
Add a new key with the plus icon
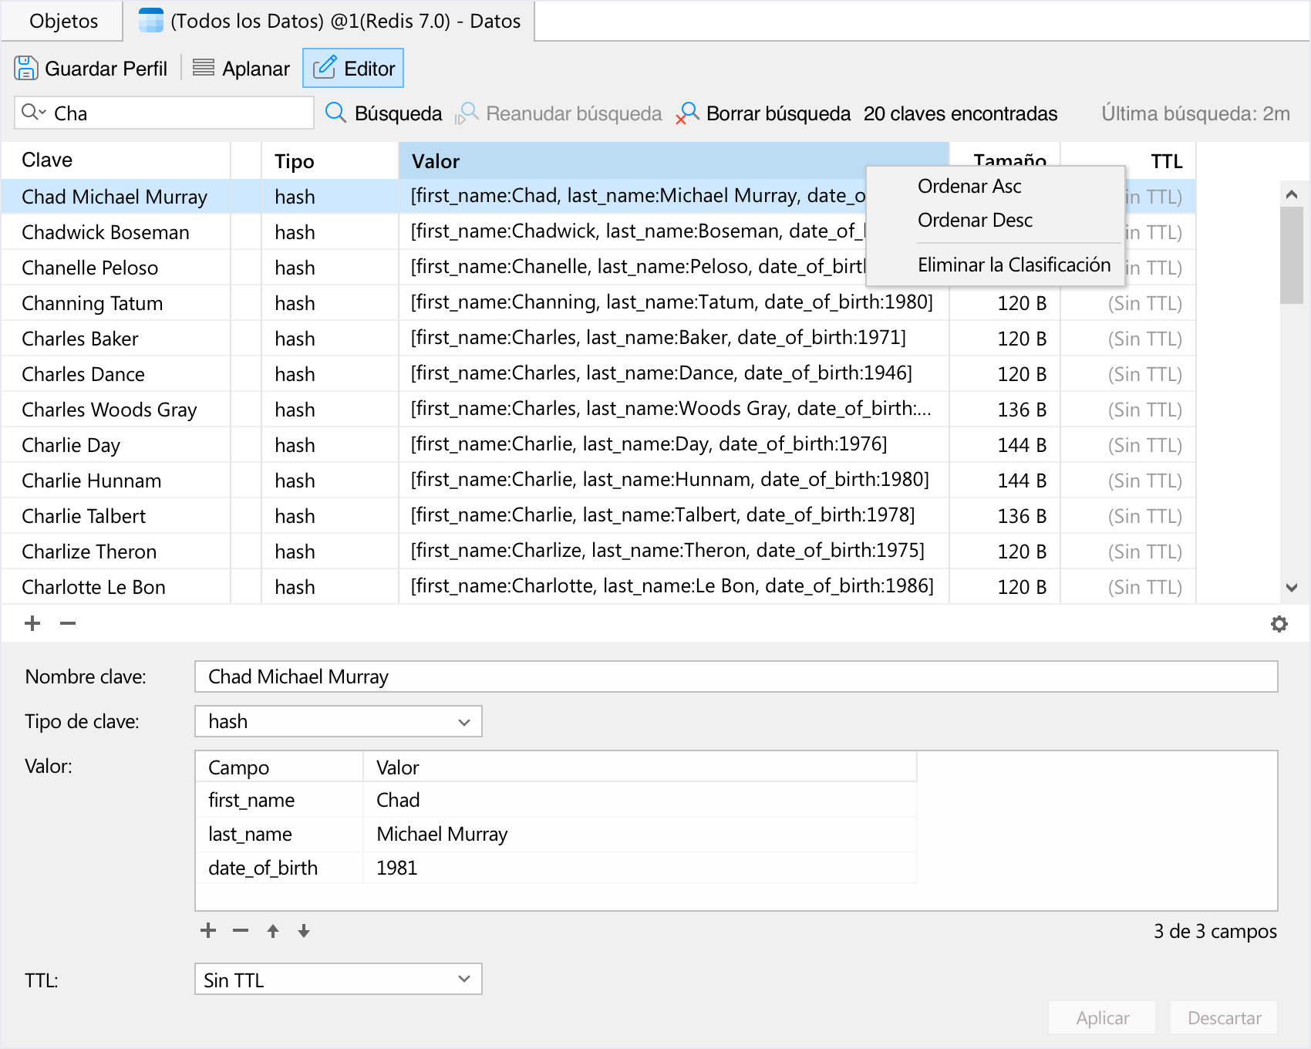tap(32, 623)
